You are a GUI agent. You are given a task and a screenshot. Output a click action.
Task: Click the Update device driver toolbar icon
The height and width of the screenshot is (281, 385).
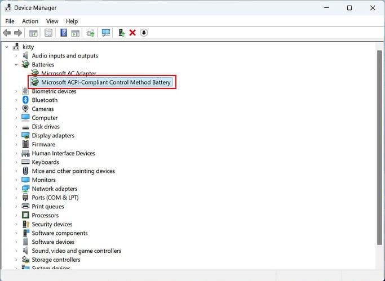(121, 33)
